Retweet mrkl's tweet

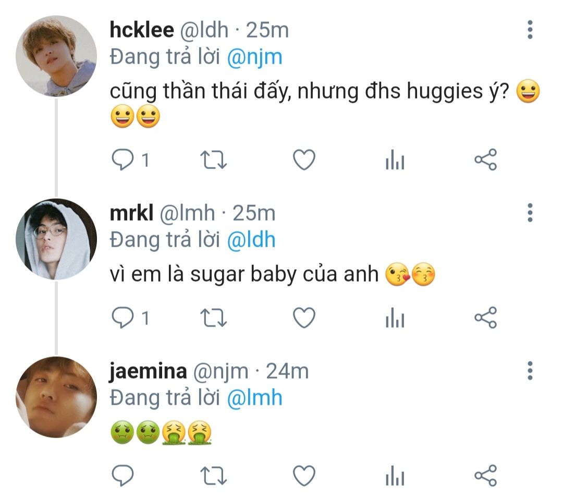[214, 318]
